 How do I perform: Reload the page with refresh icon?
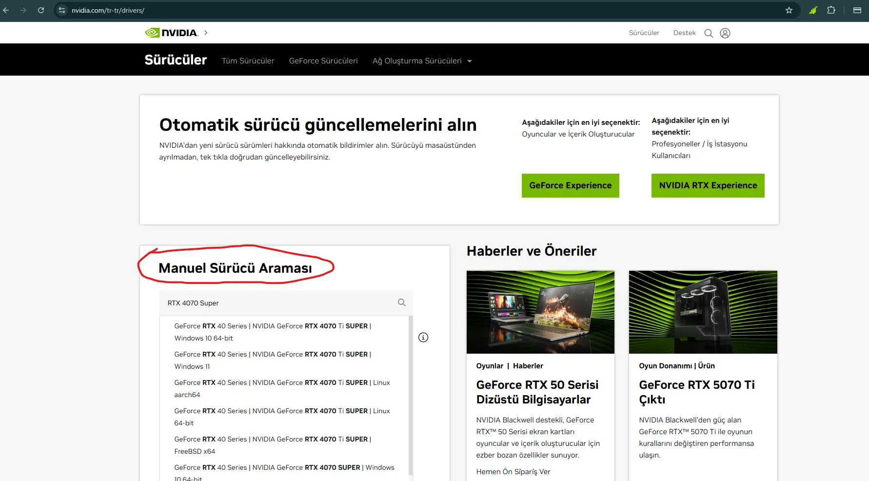click(41, 10)
